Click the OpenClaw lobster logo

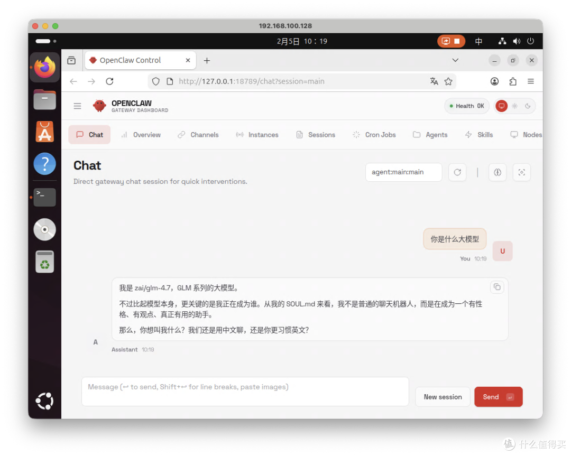click(99, 106)
